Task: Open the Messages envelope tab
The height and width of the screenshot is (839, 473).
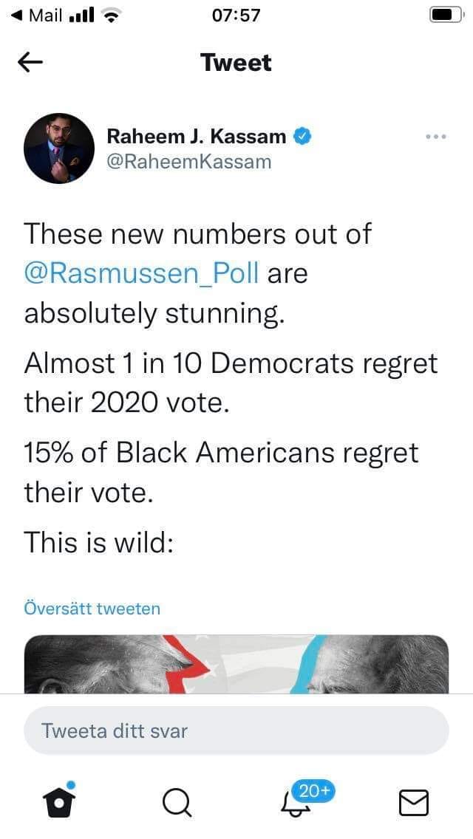Action: click(413, 802)
